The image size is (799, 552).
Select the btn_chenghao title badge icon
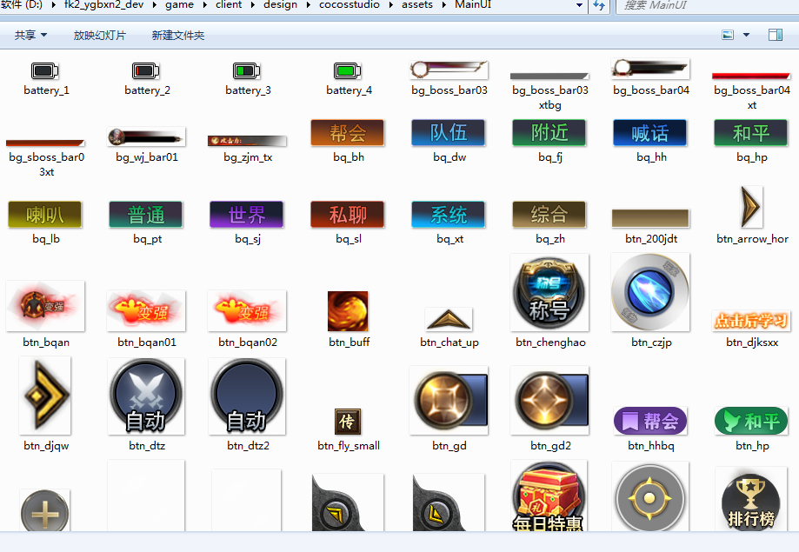pos(549,293)
